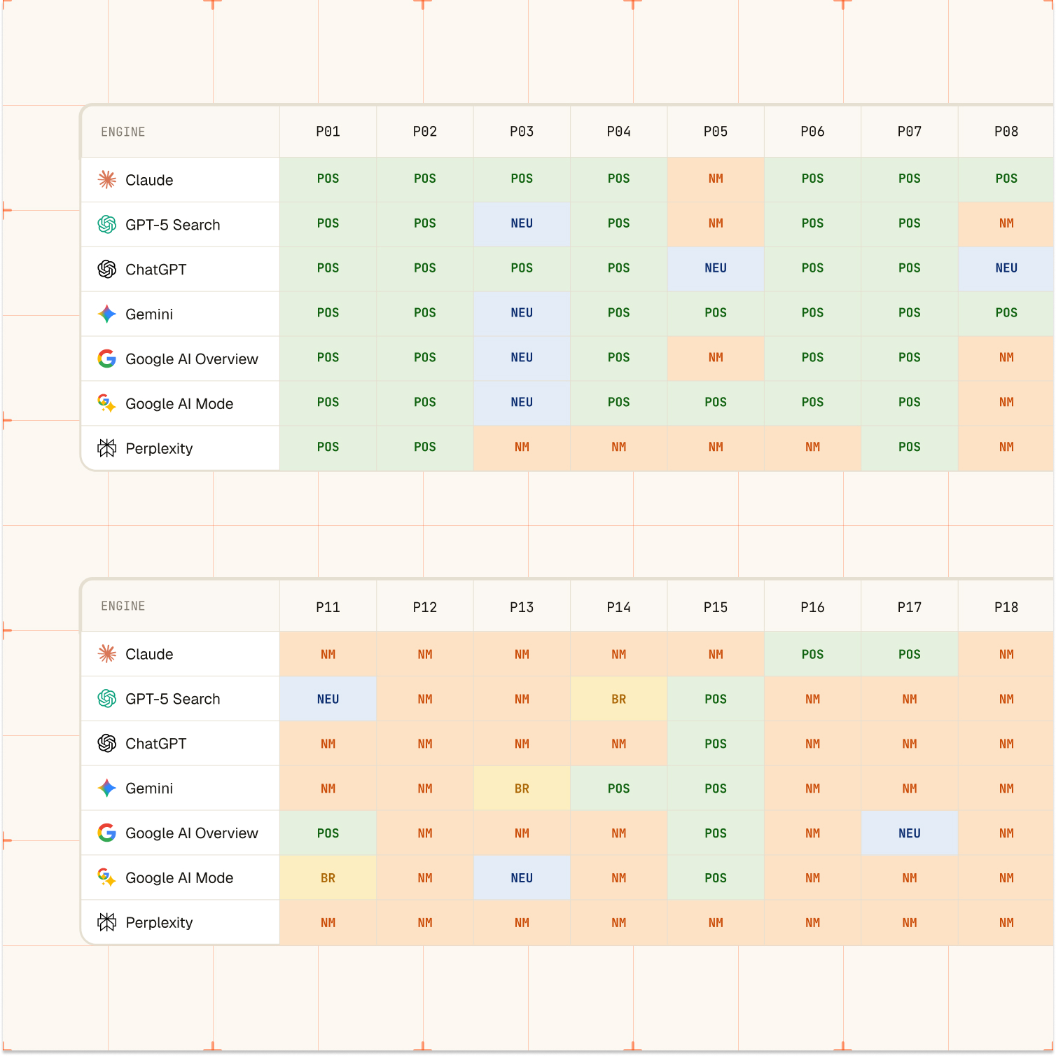
Task: Click the Gemini icon in the top table
Action: [107, 314]
